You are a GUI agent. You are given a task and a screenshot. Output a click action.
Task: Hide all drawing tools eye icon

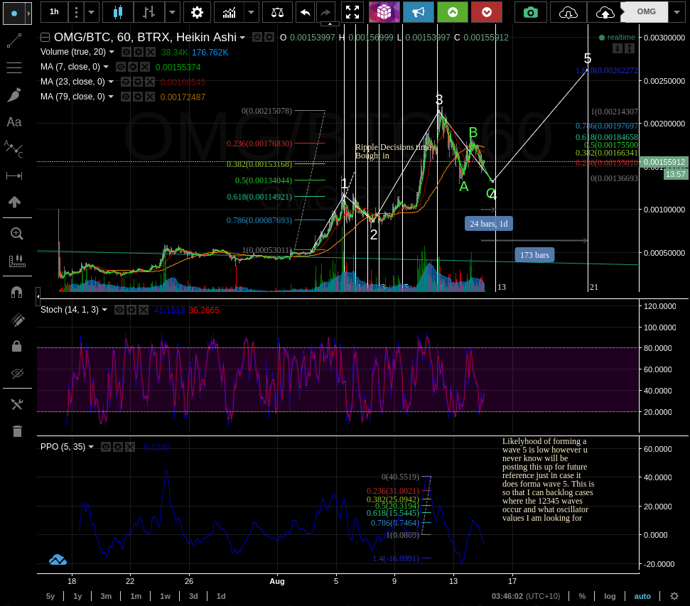click(17, 374)
